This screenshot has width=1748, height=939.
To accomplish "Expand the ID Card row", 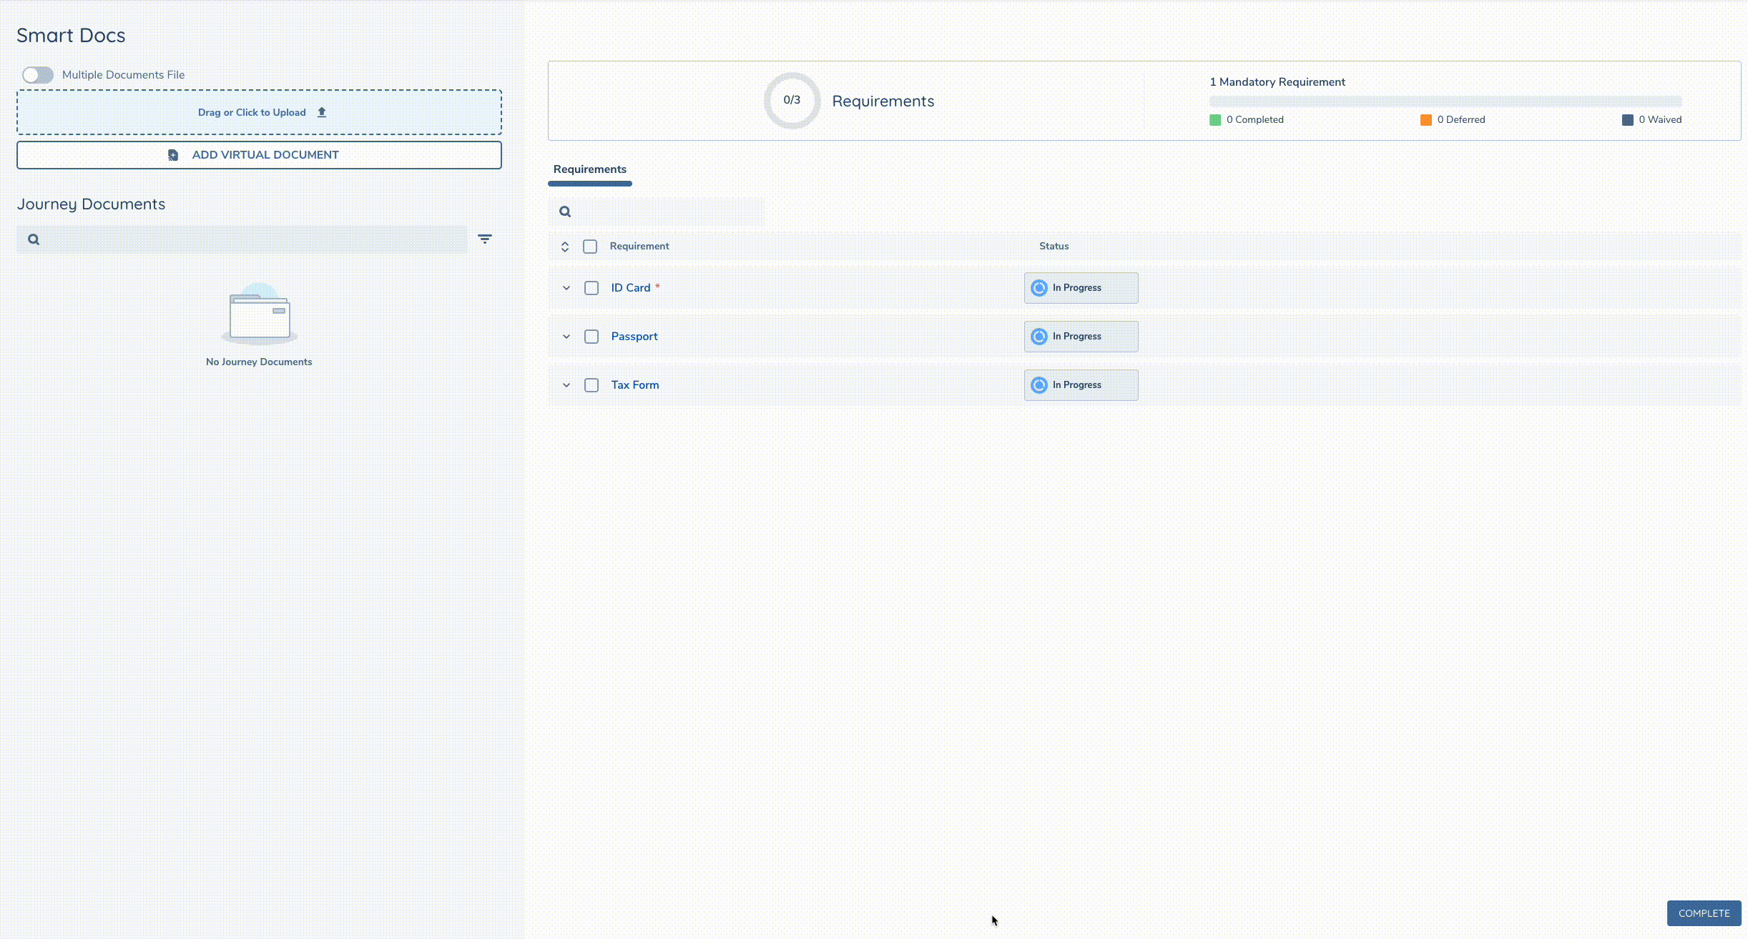I will tap(566, 288).
